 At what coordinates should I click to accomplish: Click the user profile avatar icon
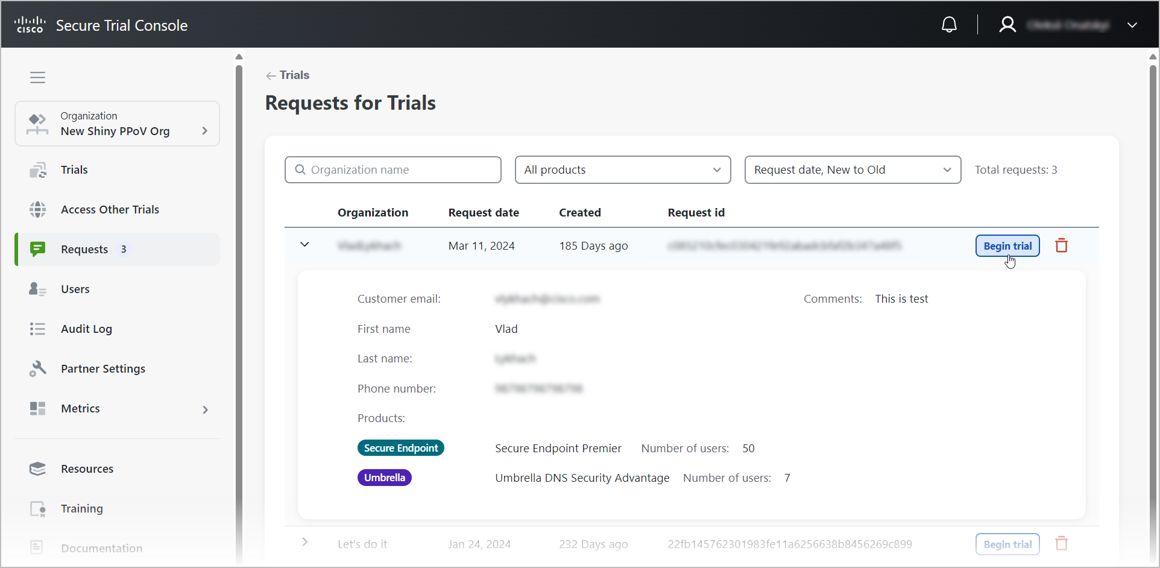point(1007,25)
